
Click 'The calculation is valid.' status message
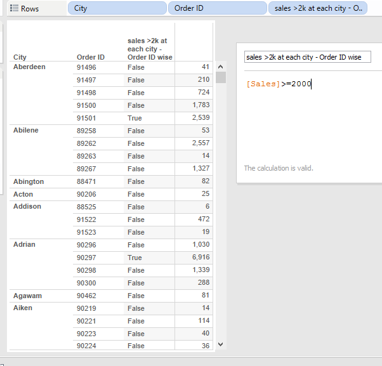coord(279,168)
